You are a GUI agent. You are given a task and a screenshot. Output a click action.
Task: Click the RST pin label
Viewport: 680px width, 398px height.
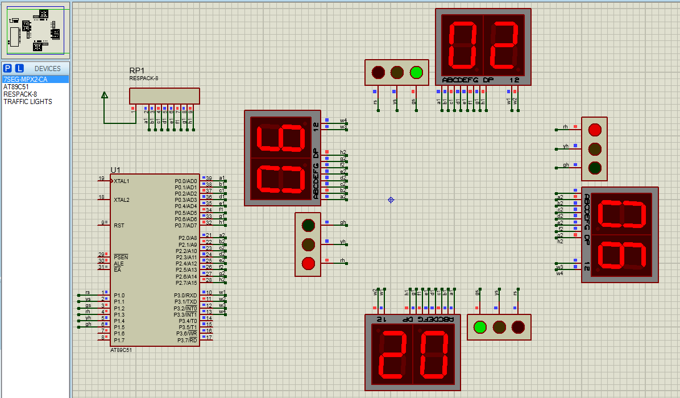click(x=119, y=226)
